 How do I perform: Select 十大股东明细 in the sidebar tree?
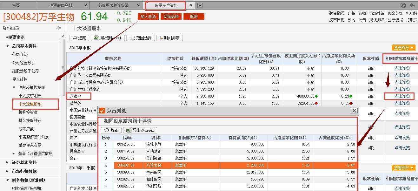pyautogui.click(x=30, y=96)
